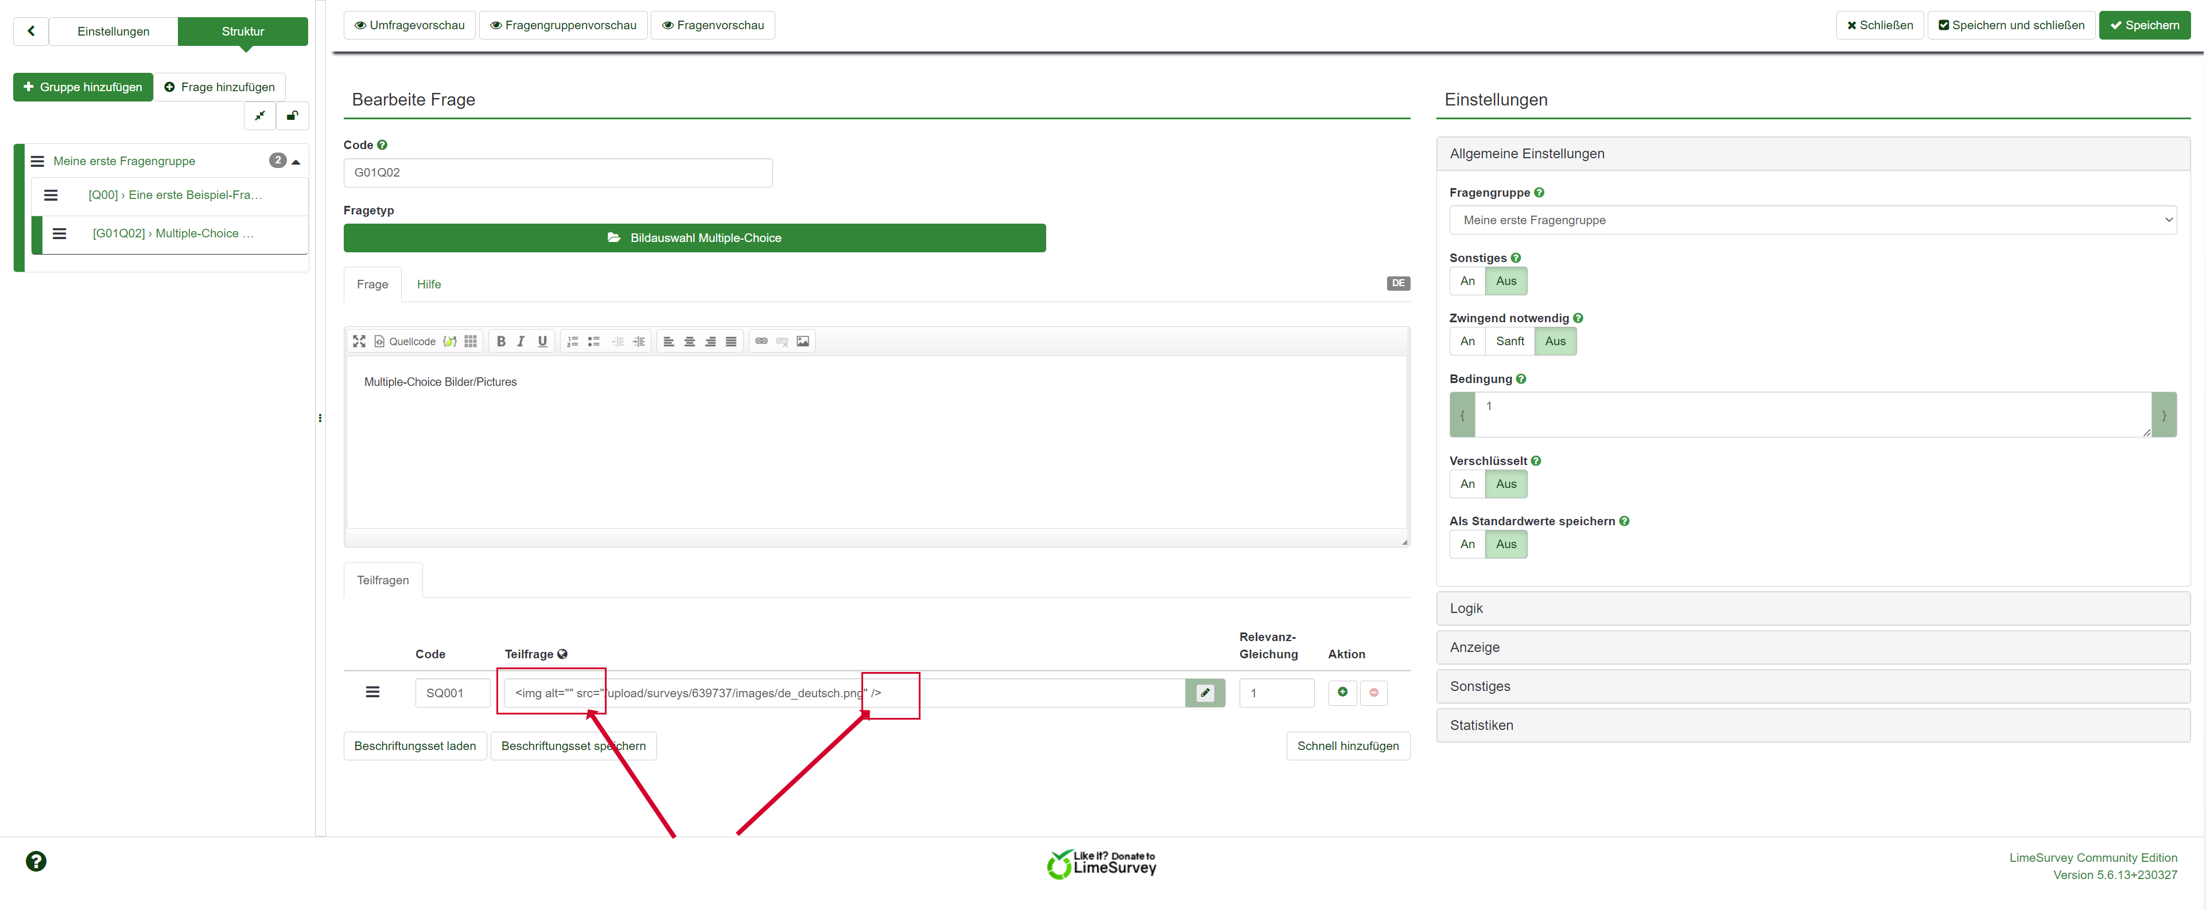This screenshot has height=910, width=2206.
Task: Expand the Logik settings section
Action: point(1812,608)
